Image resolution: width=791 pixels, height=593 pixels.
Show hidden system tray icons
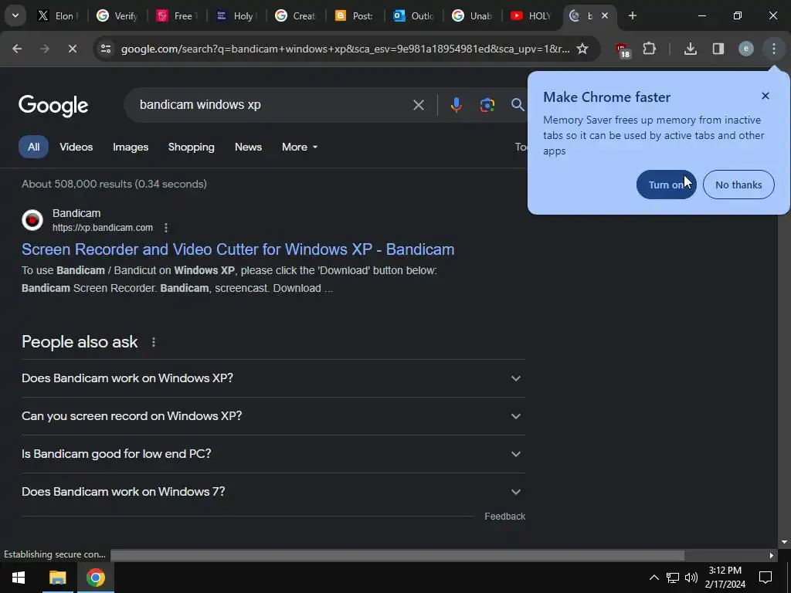click(x=654, y=578)
